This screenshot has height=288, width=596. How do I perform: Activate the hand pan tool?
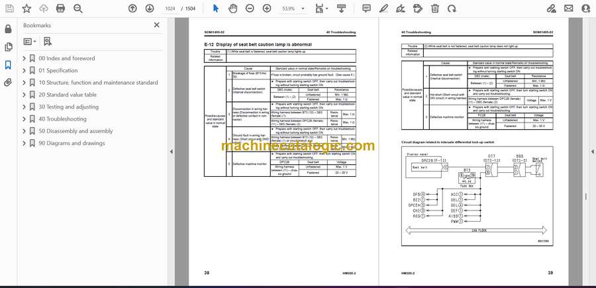pos(232,9)
